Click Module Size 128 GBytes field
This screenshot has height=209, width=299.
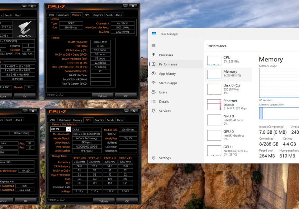[x=128, y=130]
